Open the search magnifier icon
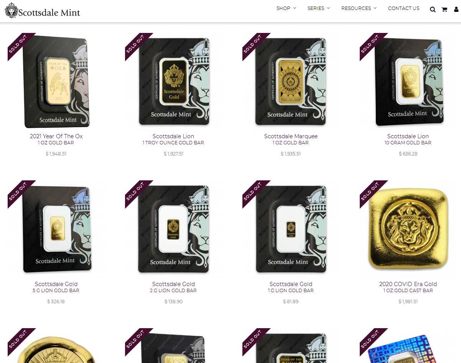 (x=433, y=10)
